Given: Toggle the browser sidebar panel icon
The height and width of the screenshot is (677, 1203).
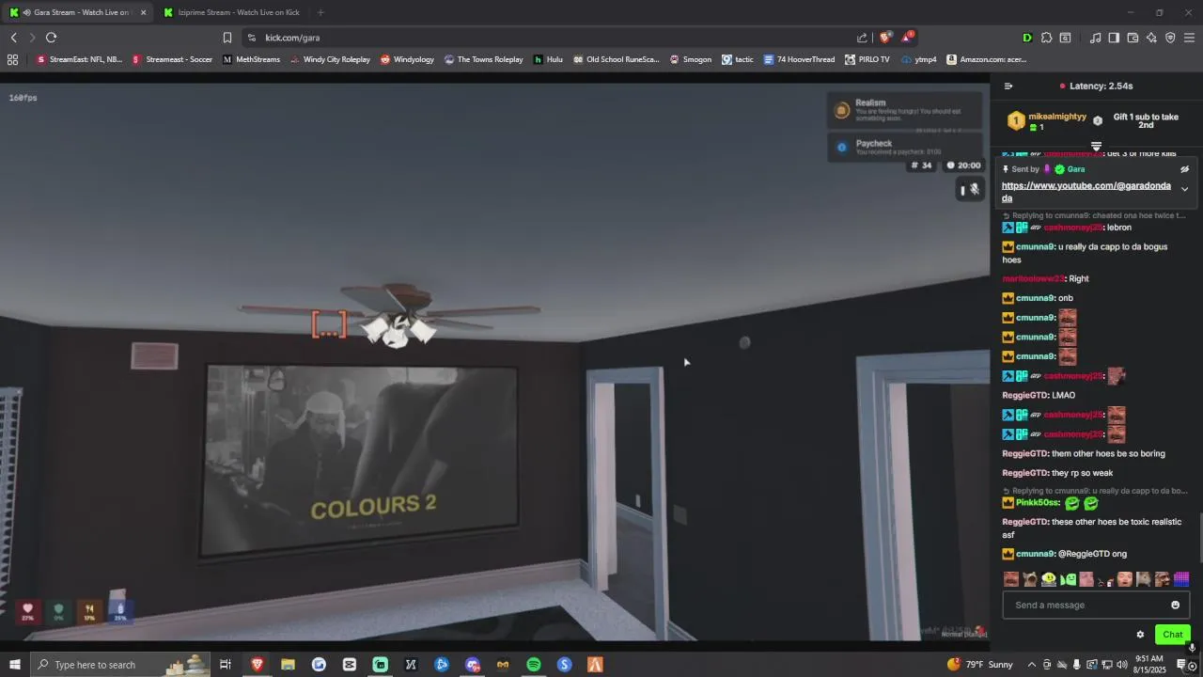Looking at the screenshot, I should point(1114,38).
